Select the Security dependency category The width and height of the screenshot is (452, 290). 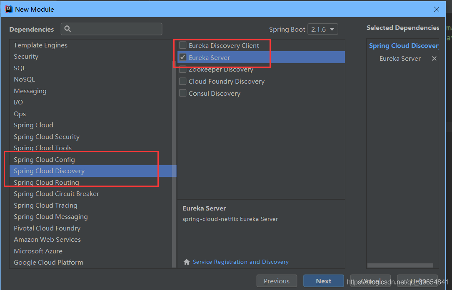coord(26,57)
